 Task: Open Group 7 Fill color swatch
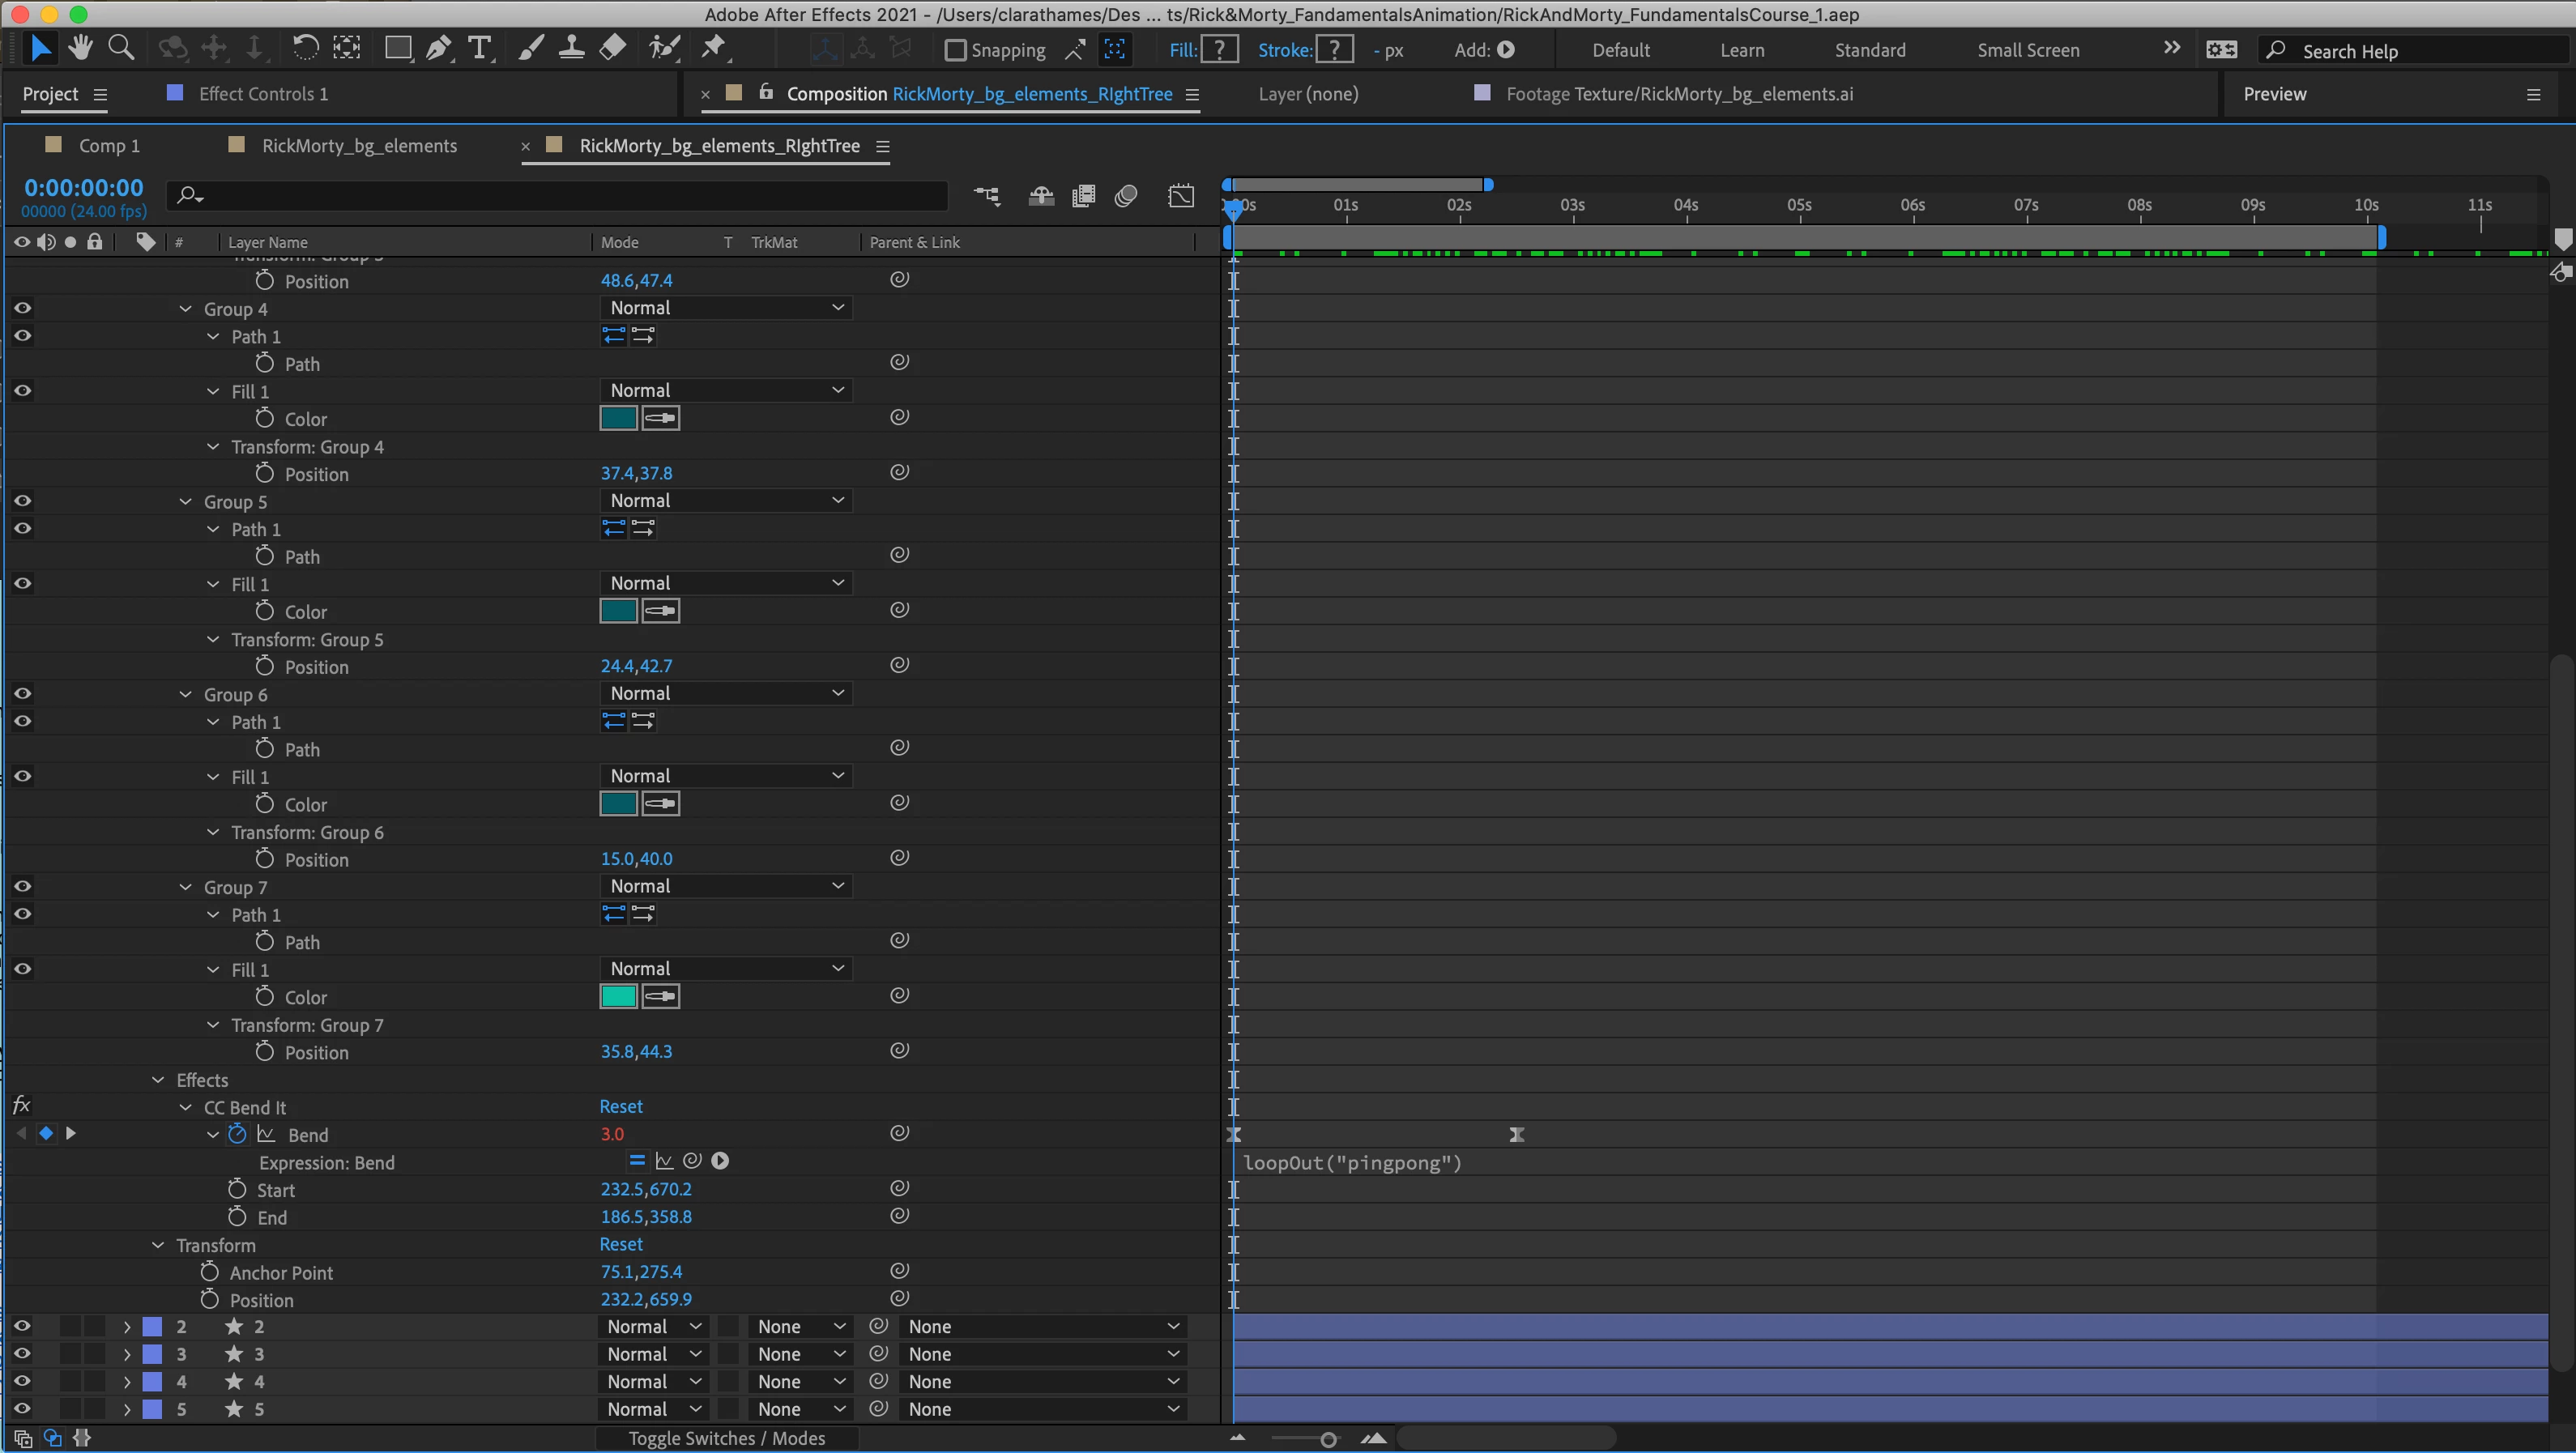pos(619,996)
